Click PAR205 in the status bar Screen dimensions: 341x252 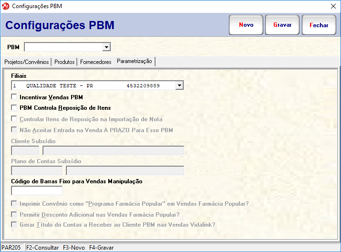(x=11, y=248)
